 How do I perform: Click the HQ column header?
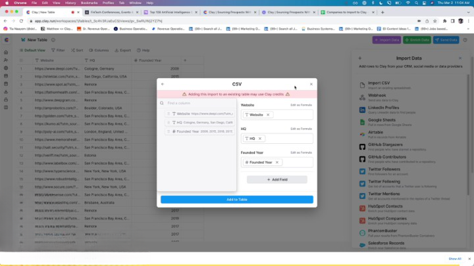(x=107, y=60)
